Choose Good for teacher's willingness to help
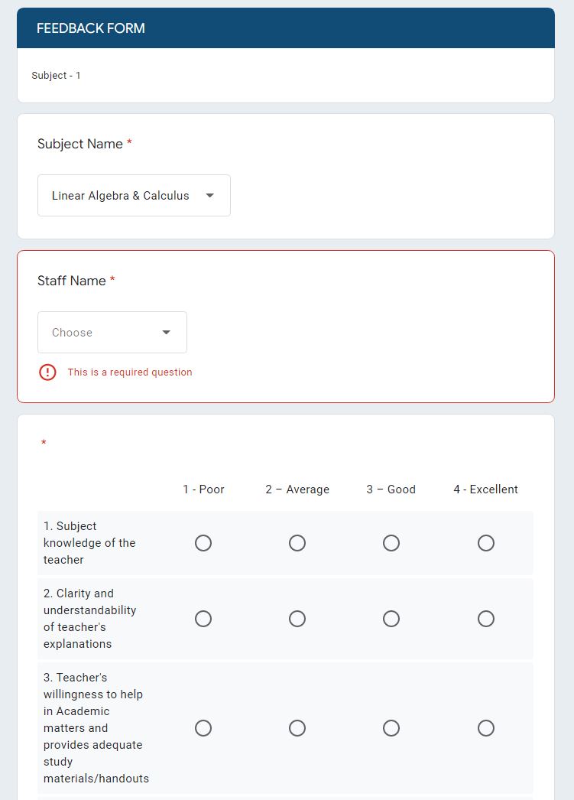The height and width of the screenshot is (800, 574). (391, 728)
